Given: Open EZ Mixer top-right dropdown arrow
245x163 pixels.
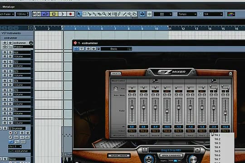Looking at the screenshot, I should pyautogui.click(x=230, y=73).
